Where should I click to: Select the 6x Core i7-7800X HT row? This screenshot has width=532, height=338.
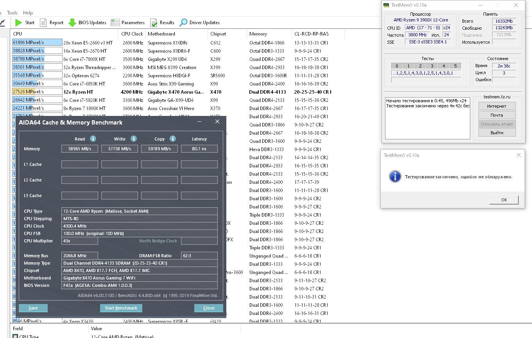coord(178,59)
